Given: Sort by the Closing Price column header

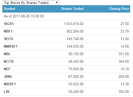Looking at the screenshot, I should tap(119, 9).
